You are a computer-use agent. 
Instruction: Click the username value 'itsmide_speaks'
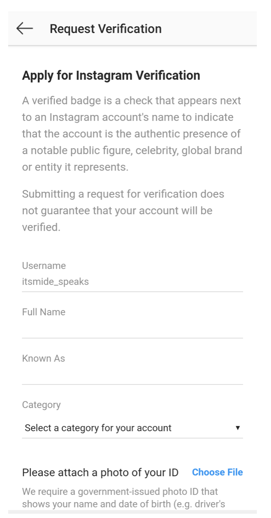pos(56,281)
